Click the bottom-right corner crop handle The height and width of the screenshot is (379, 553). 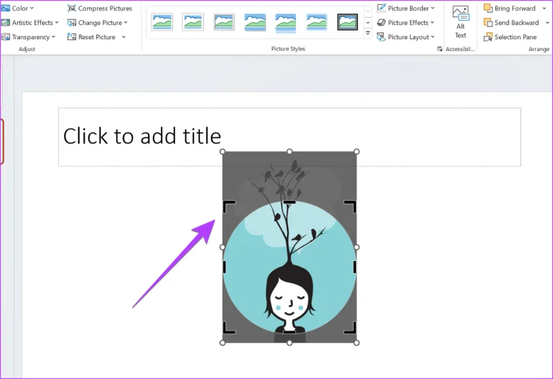coord(350,328)
